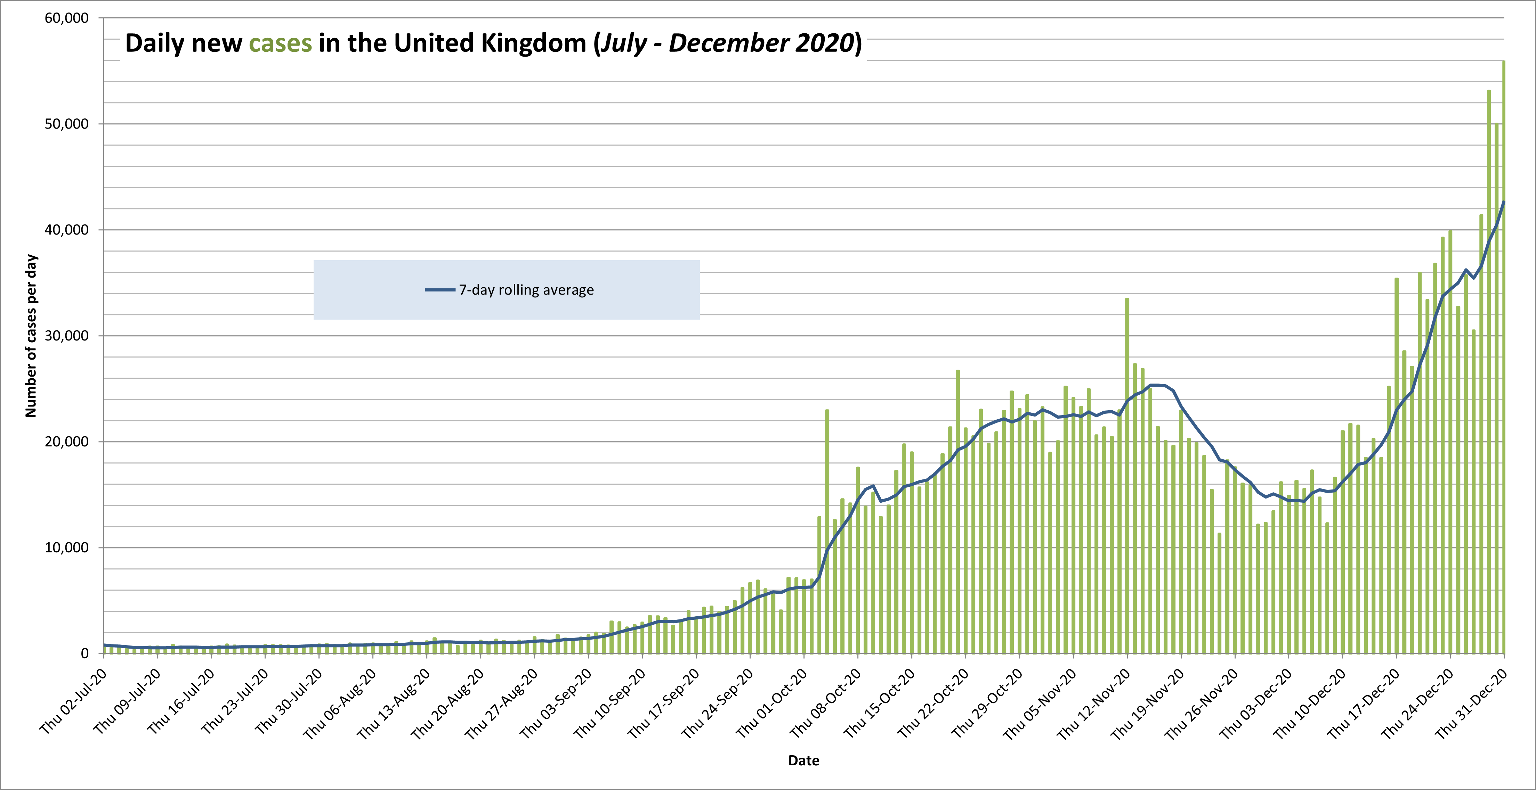Select the 10,000 y-axis label

click(67, 548)
